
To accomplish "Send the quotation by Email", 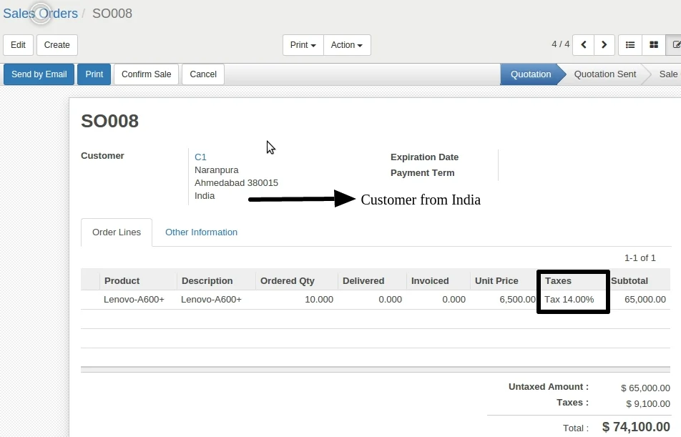I will (38, 74).
